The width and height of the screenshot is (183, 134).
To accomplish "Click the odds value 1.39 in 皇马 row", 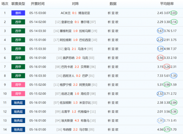I will [160, 49].
